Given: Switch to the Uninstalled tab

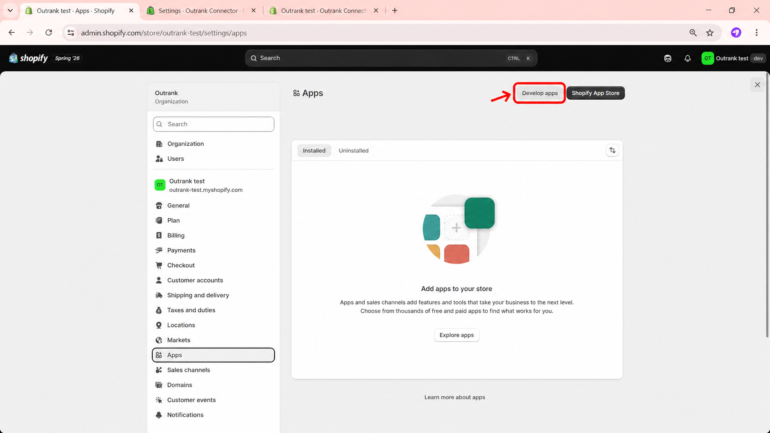Looking at the screenshot, I should click(x=353, y=151).
